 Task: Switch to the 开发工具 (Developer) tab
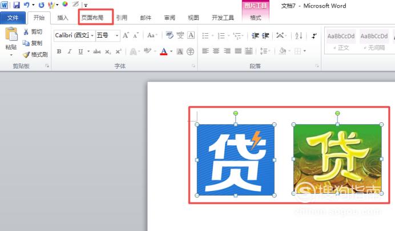[x=223, y=18]
